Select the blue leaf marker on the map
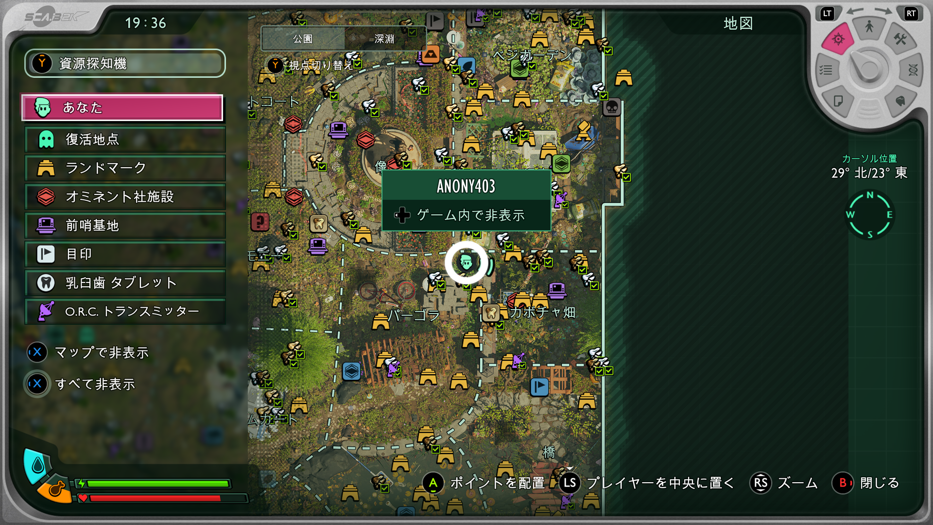 pyautogui.click(x=466, y=66)
